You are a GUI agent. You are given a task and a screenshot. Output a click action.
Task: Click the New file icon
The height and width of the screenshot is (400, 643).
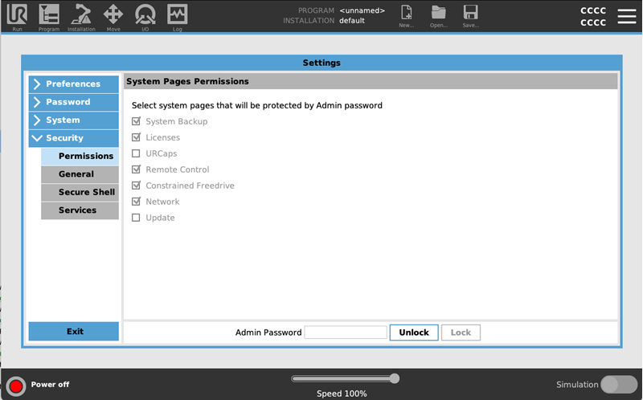click(x=407, y=12)
